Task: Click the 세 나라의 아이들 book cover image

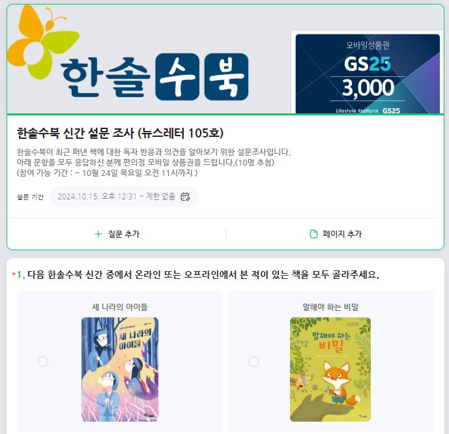Action: coord(120,369)
